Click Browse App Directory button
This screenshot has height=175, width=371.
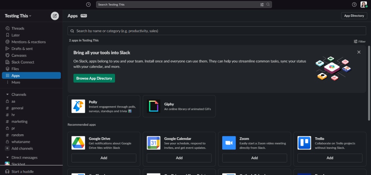tap(94, 78)
